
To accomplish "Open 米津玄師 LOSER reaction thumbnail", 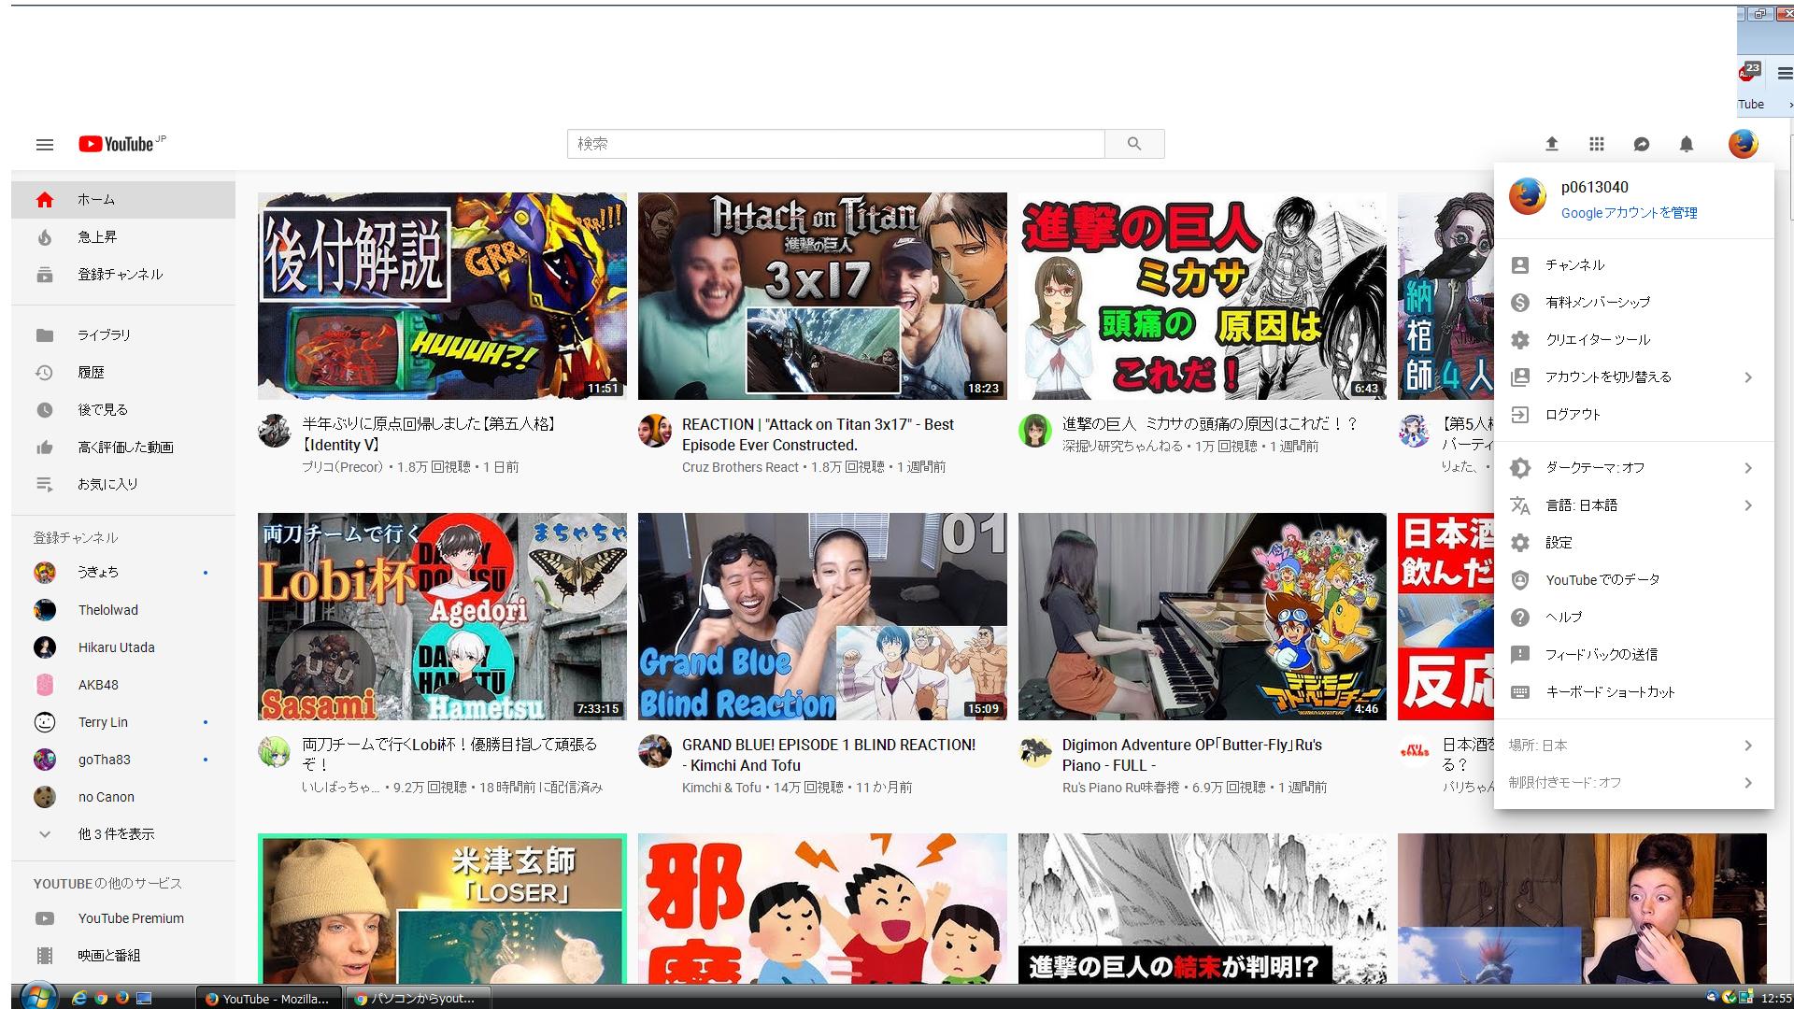I will point(442,908).
